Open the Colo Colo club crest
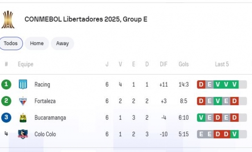 click(23, 134)
